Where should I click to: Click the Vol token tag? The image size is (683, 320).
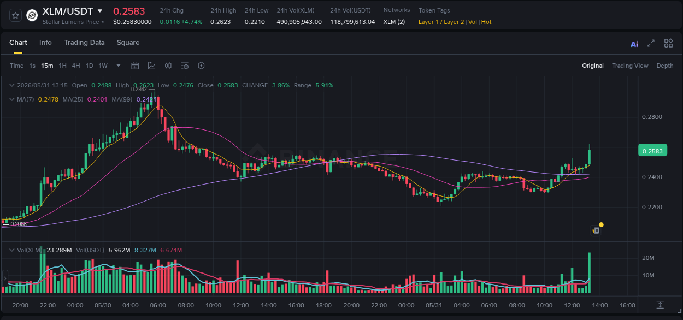tap(473, 22)
